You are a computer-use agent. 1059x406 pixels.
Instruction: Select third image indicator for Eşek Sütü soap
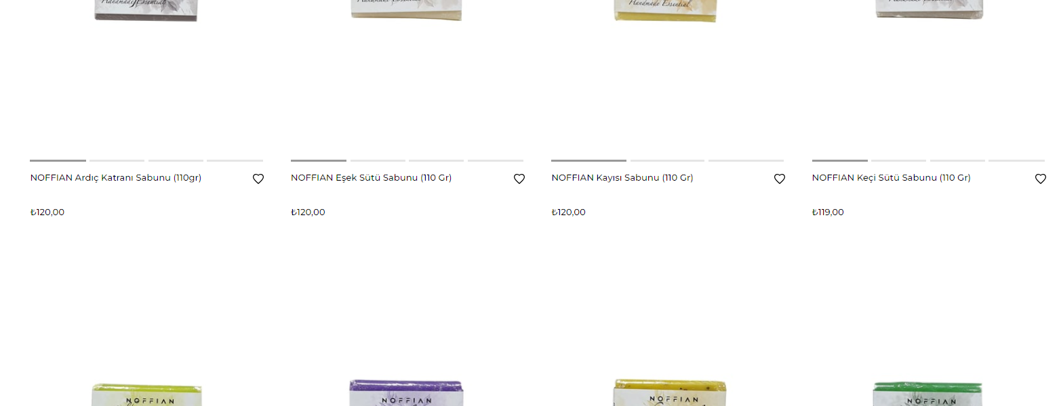coord(436,160)
